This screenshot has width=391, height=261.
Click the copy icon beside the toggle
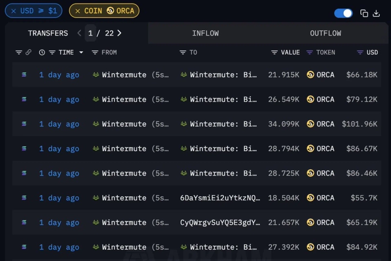(x=364, y=13)
